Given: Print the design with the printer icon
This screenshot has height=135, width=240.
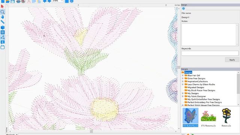Looking at the screenshot, I should tap(18, 1).
